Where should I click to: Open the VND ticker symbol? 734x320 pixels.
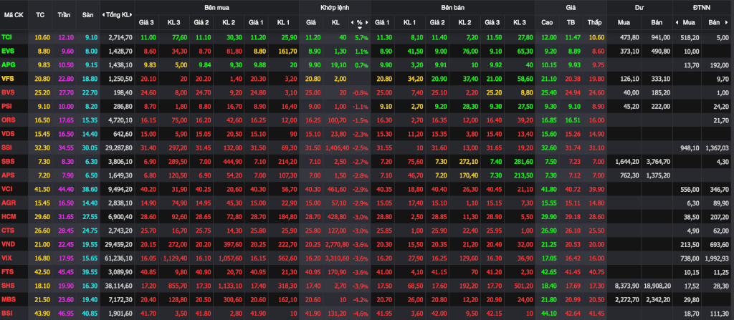tap(8, 243)
